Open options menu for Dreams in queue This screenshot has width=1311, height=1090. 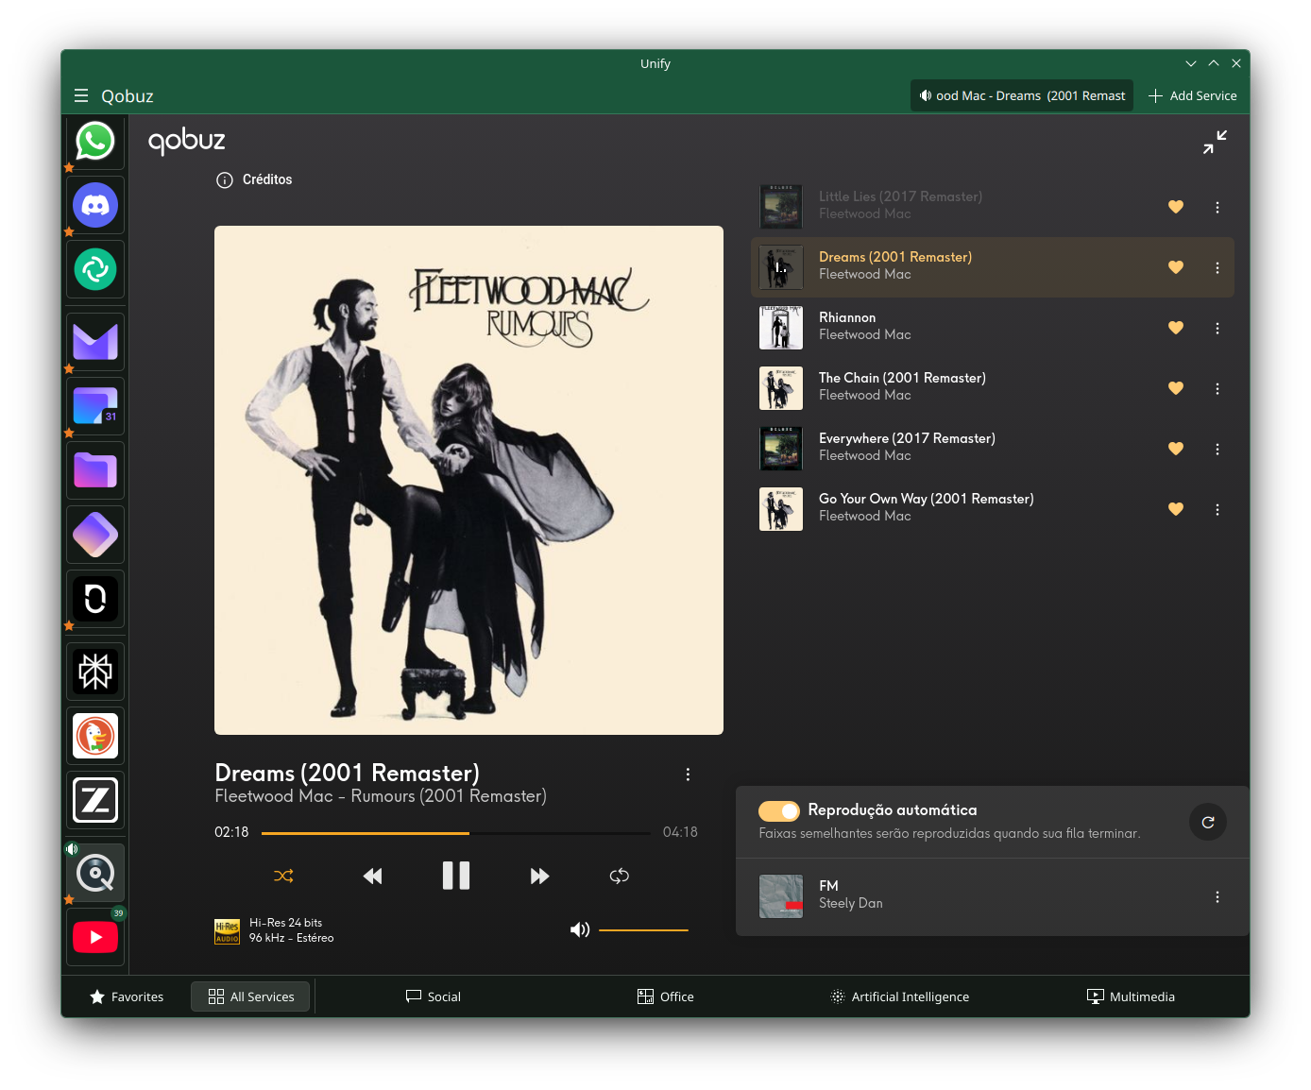point(1217,267)
